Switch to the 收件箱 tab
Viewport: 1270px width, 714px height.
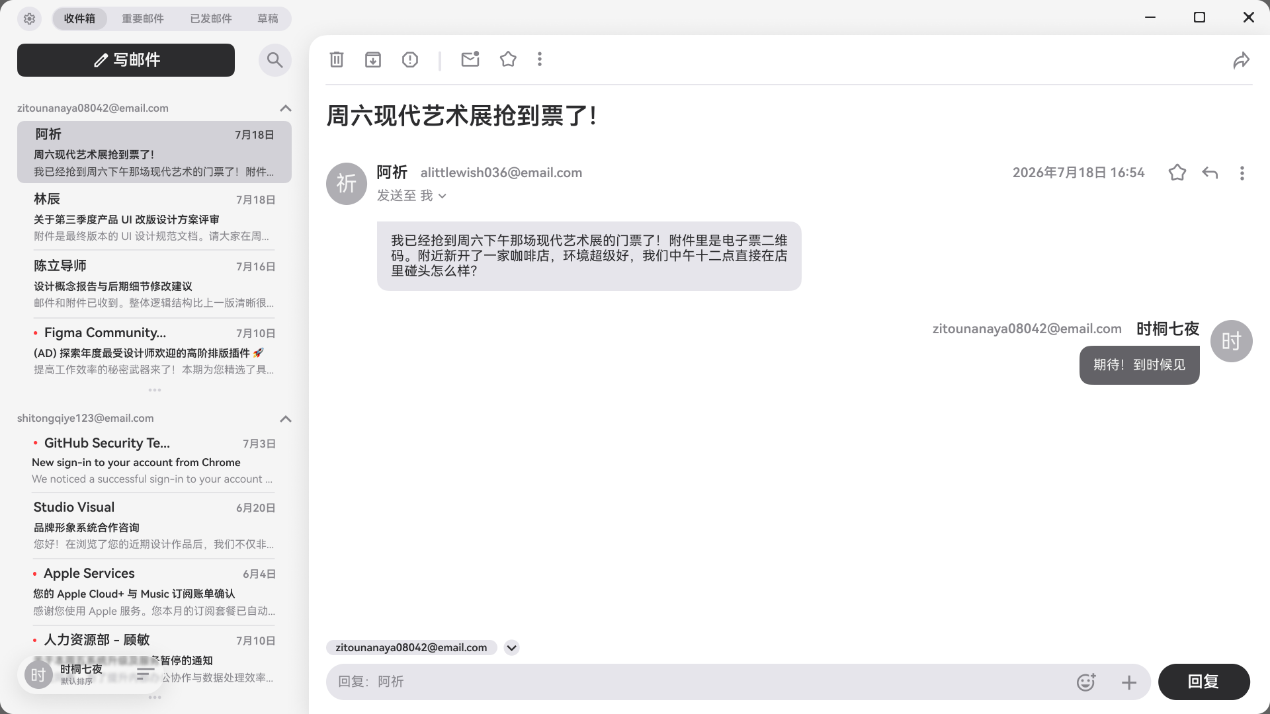coord(79,19)
